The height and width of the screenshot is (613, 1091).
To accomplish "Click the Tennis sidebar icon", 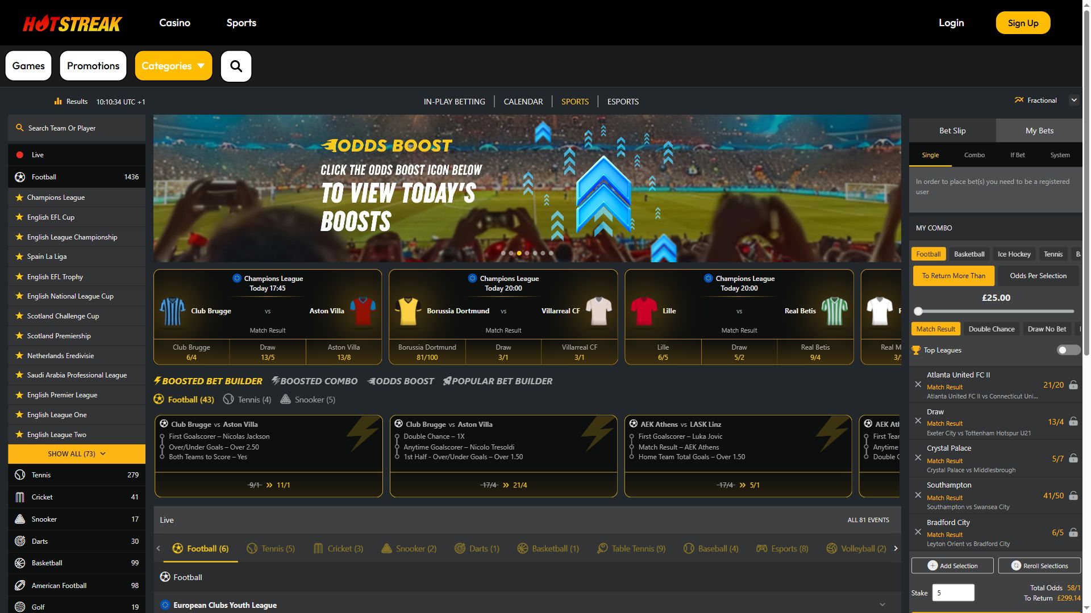I will tap(20, 475).
